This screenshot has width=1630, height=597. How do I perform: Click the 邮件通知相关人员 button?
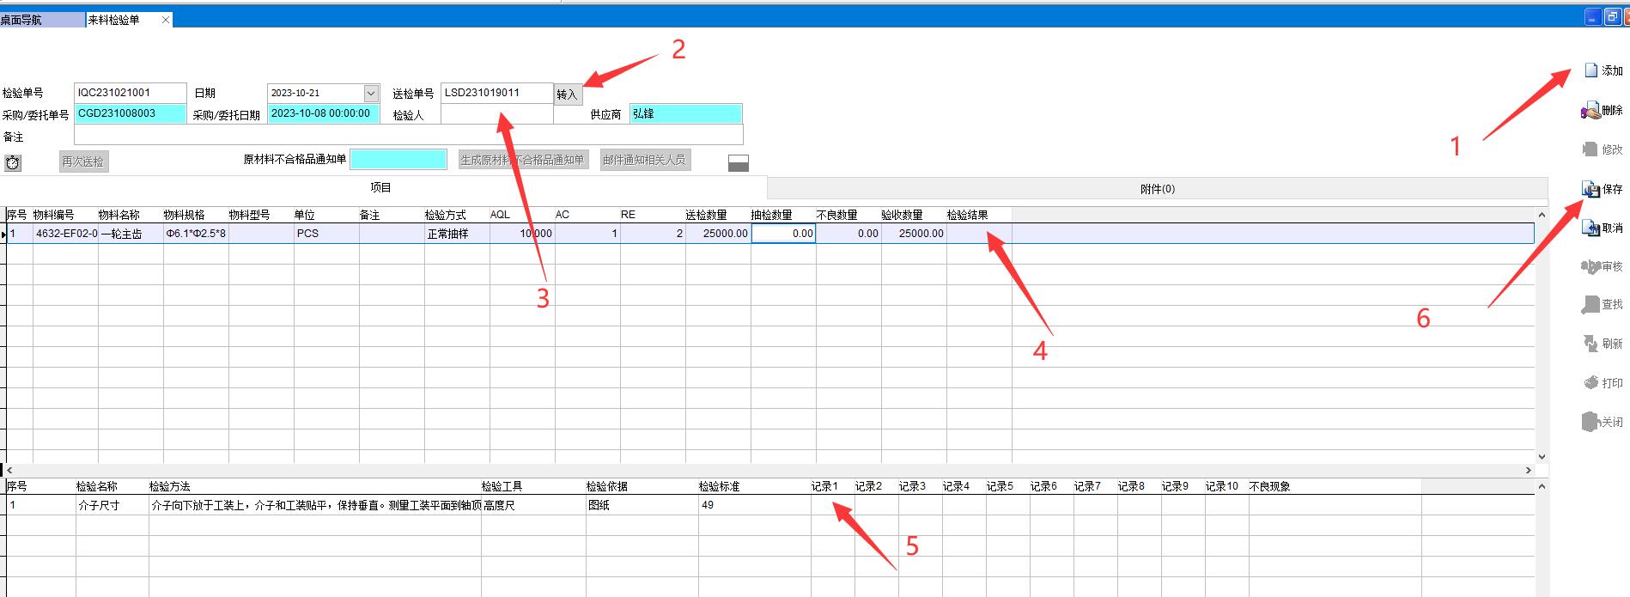click(644, 160)
